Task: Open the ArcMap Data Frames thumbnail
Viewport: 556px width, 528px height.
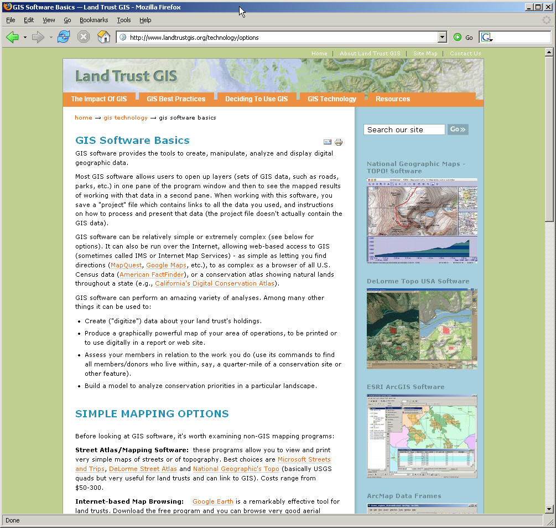Action: point(422,508)
